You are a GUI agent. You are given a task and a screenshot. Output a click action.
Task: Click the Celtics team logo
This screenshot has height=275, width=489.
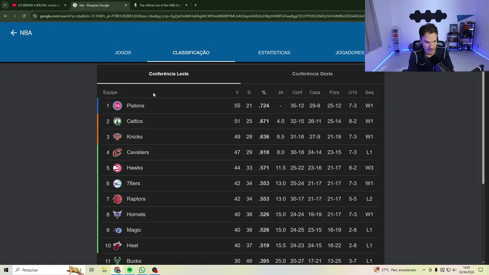point(117,121)
